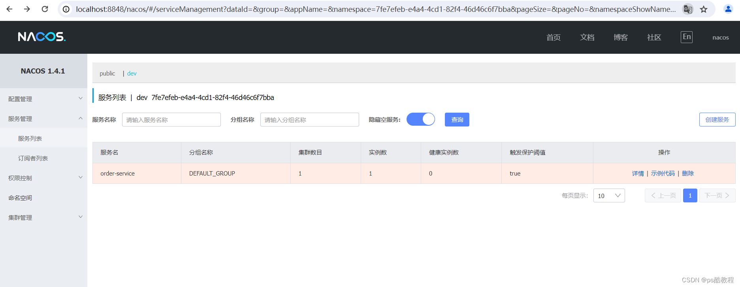
Task: Bookmark this page with star icon
Action: pos(704,9)
